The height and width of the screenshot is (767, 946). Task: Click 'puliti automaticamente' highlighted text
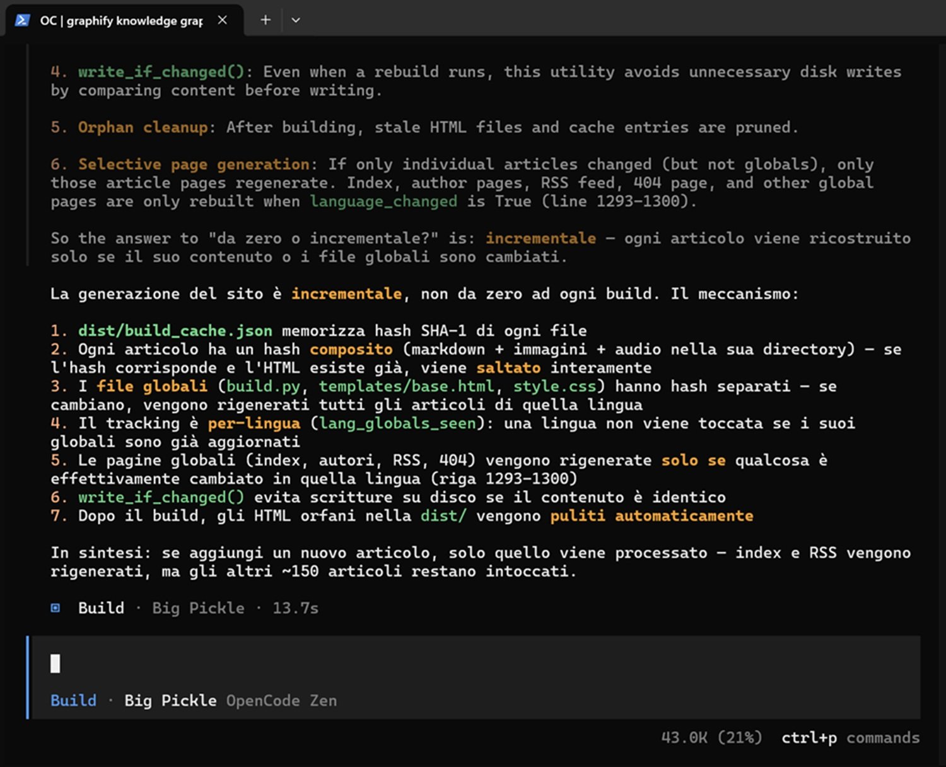click(x=651, y=516)
